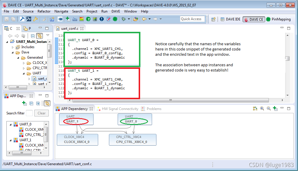Image resolution: width=298 pixels, height=171 pixels.
Task: Collapse the UART_Multi_Instance project node
Action: coord(7,42)
